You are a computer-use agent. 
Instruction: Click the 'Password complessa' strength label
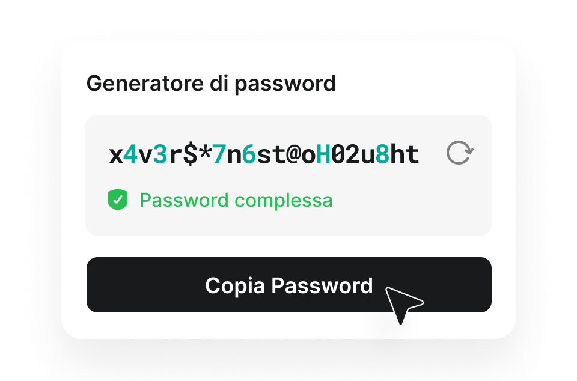[236, 201]
